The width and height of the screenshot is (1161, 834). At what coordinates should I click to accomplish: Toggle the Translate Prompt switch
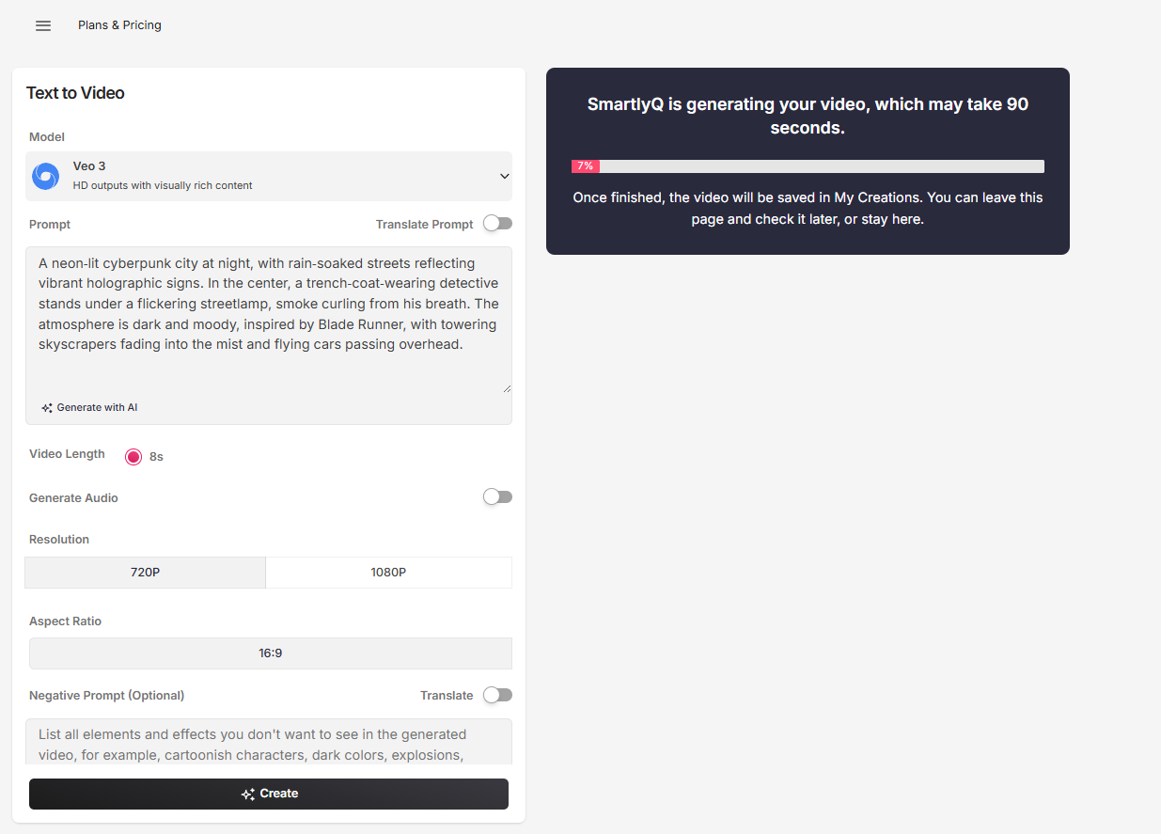(x=497, y=224)
